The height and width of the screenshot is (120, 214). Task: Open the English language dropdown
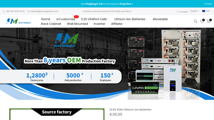coord(195,11)
